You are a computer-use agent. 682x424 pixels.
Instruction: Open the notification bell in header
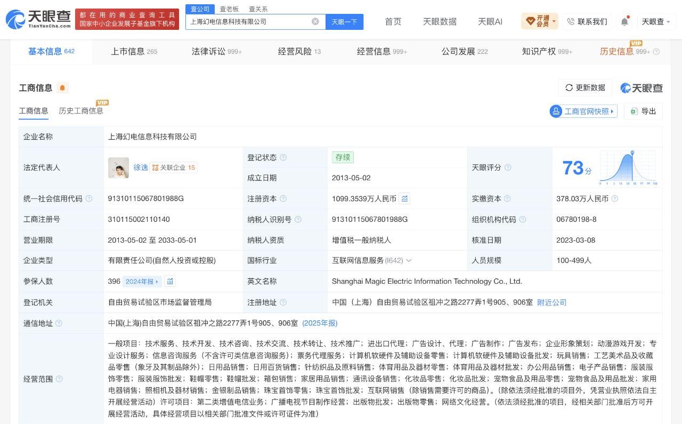[x=624, y=21]
